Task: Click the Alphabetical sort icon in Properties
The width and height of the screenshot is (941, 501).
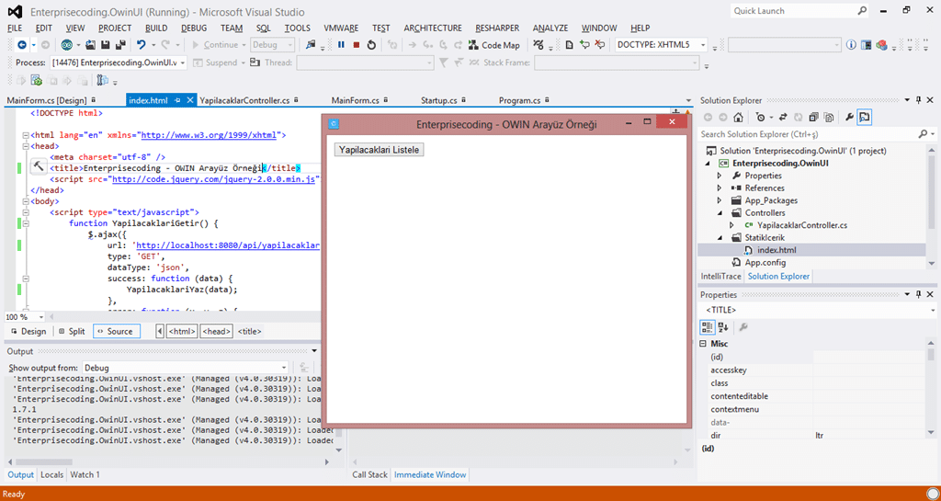Action: click(723, 327)
